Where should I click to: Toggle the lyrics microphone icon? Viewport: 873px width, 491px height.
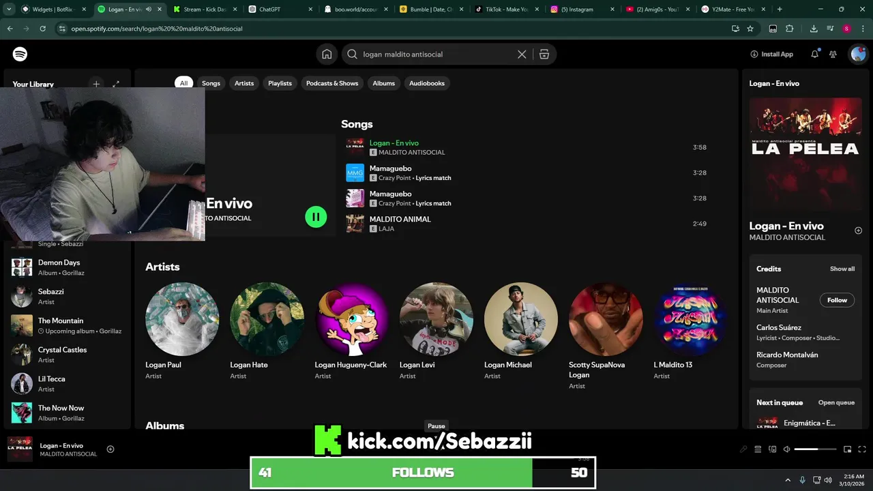[x=743, y=449]
